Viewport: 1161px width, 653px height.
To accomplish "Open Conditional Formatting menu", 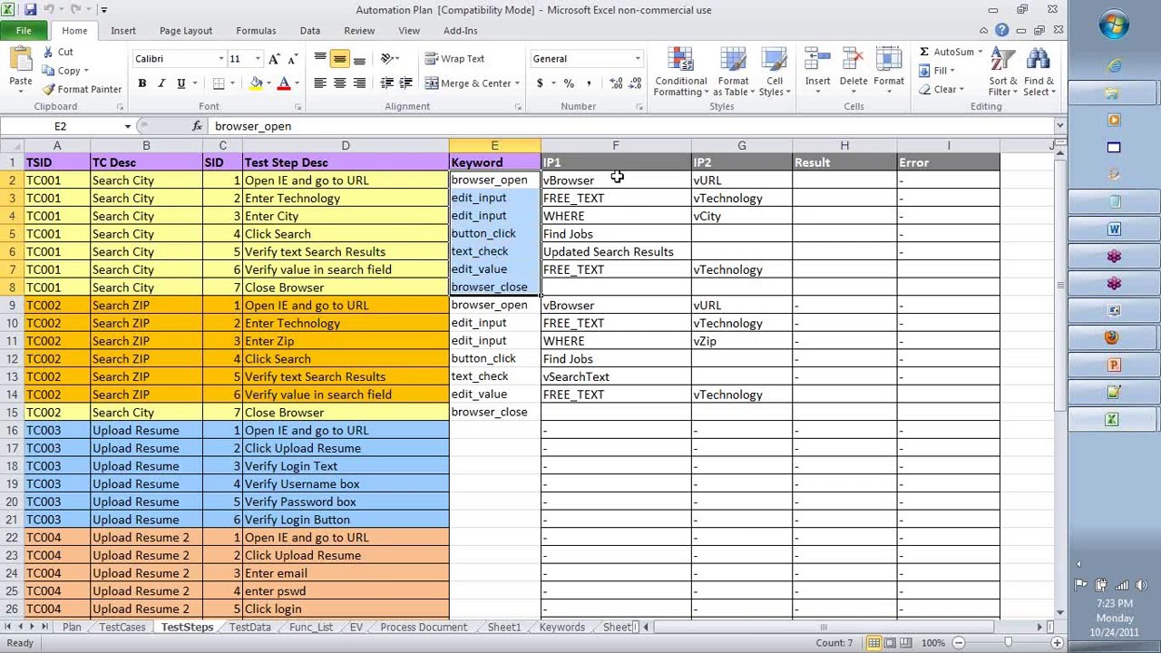I will coord(681,72).
